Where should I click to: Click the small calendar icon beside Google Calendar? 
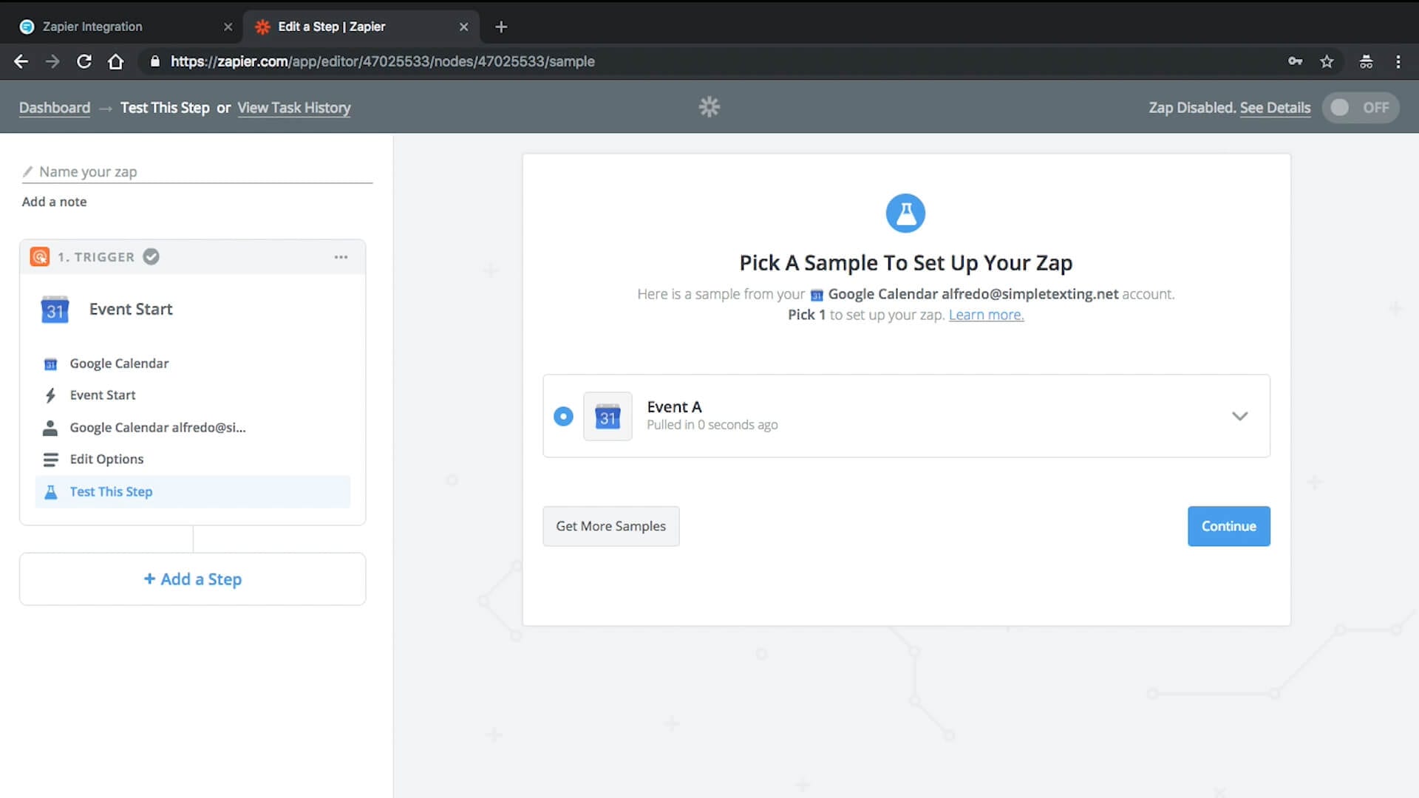pyautogui.click(x=50, y=364)
